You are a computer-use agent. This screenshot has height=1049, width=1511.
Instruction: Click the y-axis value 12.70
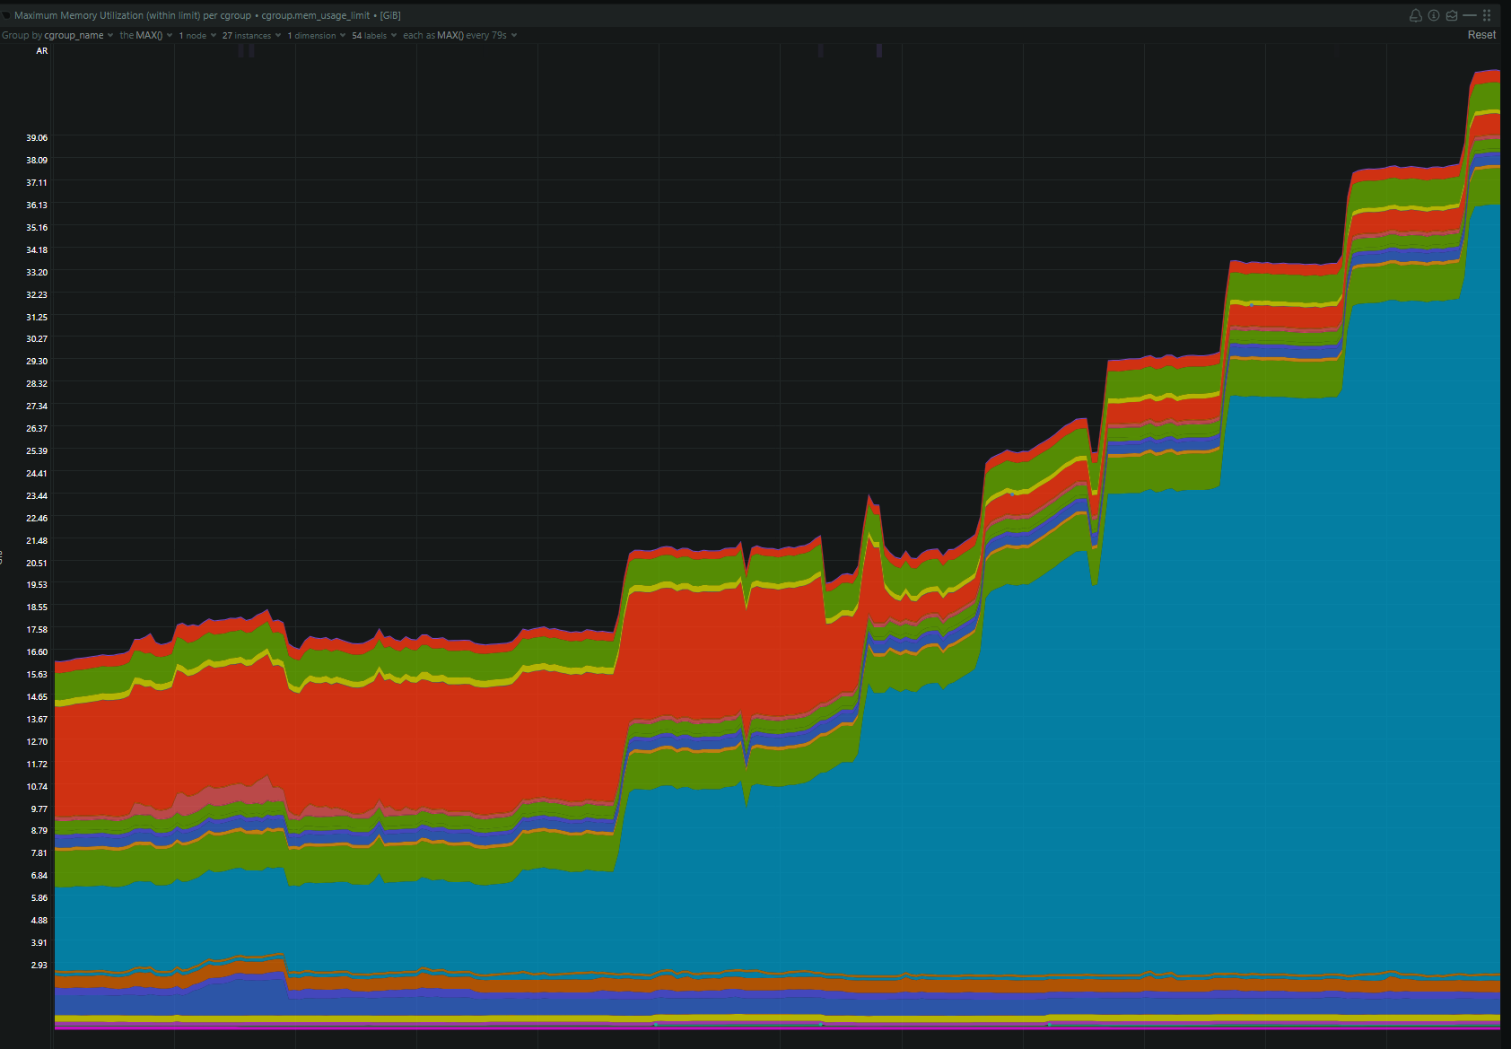[37, 742]
